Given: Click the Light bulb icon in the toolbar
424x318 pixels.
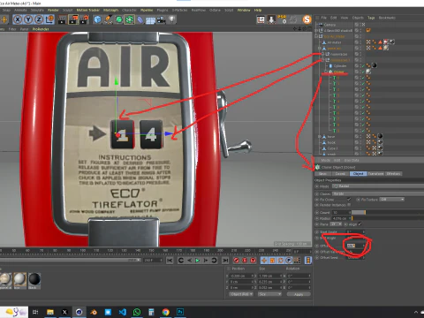Looking at the screenshot, I should point(172,19).
